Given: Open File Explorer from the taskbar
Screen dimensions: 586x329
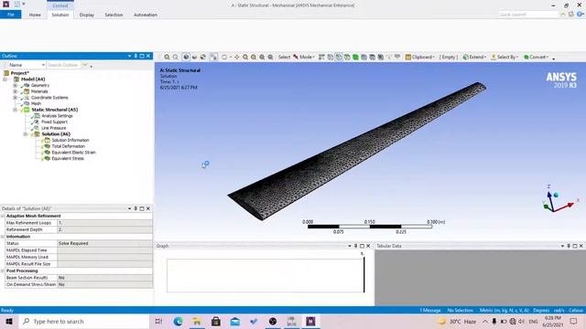Looking at the screenshot, I should [197, 321].
